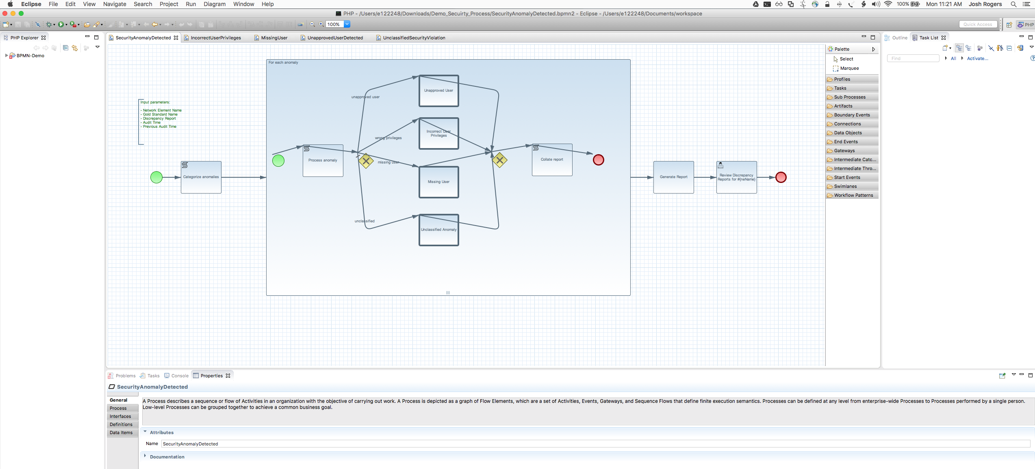
Task: Open the Problems view tab
Action: point(122,376)
